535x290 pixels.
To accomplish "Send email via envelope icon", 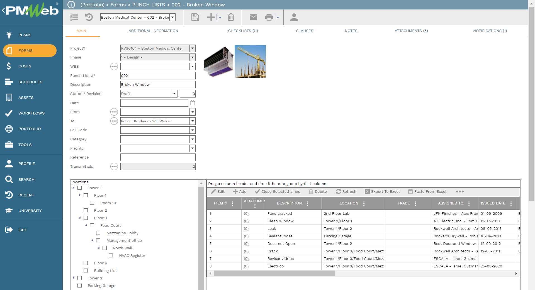I will click(253, 17).
